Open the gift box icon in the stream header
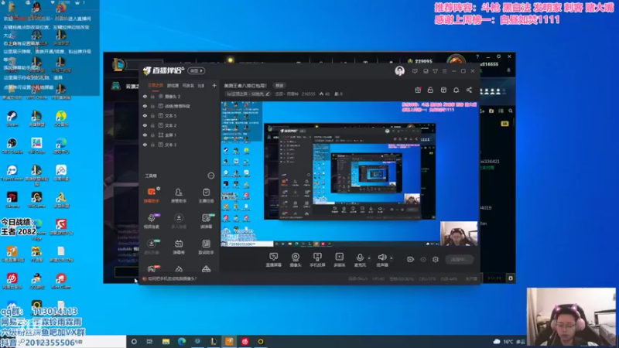 point(418,90)
